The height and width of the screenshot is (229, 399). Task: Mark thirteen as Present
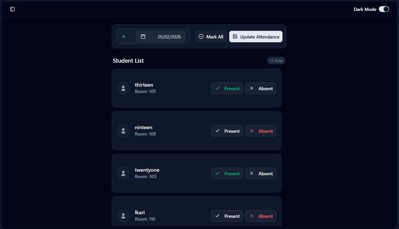pos(227,88)
